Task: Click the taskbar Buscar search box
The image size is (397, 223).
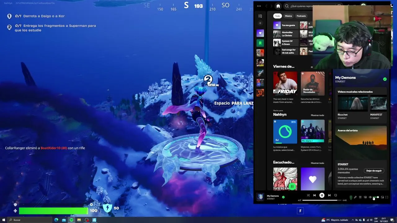Action: click(30, 220)
